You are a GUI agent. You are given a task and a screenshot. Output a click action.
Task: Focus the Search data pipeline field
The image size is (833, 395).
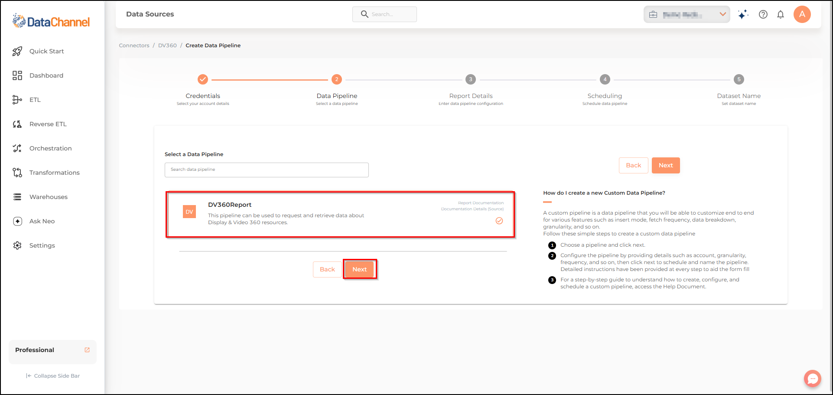[267, 170]
